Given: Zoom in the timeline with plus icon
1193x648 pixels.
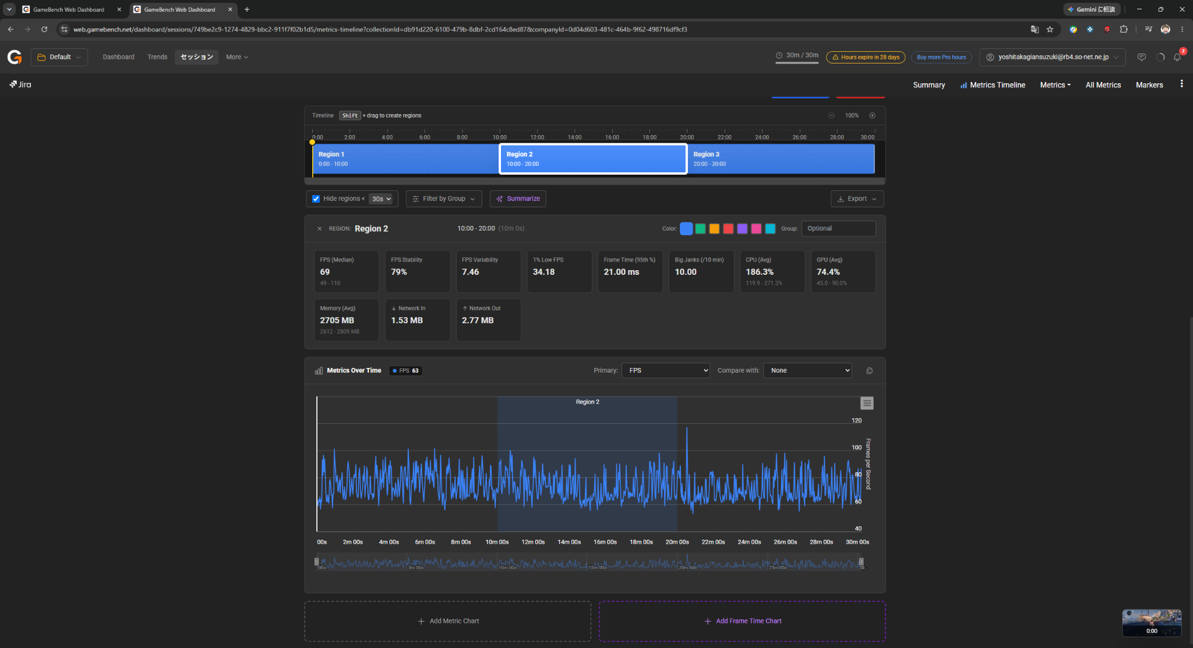Looking at the screenshot, I should point(872,115).
